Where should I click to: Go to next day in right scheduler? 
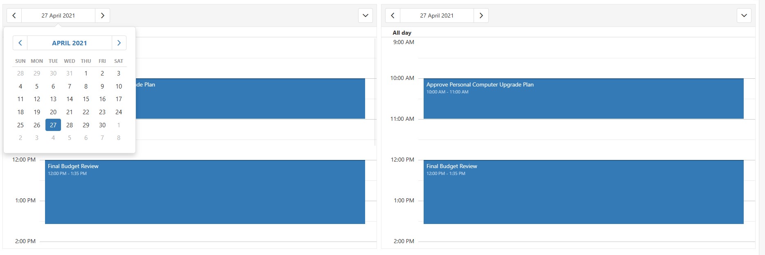481,16
